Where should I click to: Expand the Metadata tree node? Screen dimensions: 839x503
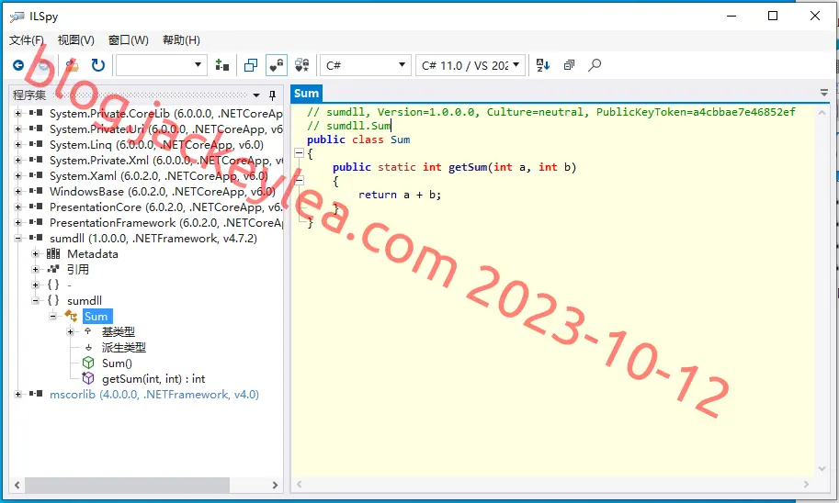35,254
